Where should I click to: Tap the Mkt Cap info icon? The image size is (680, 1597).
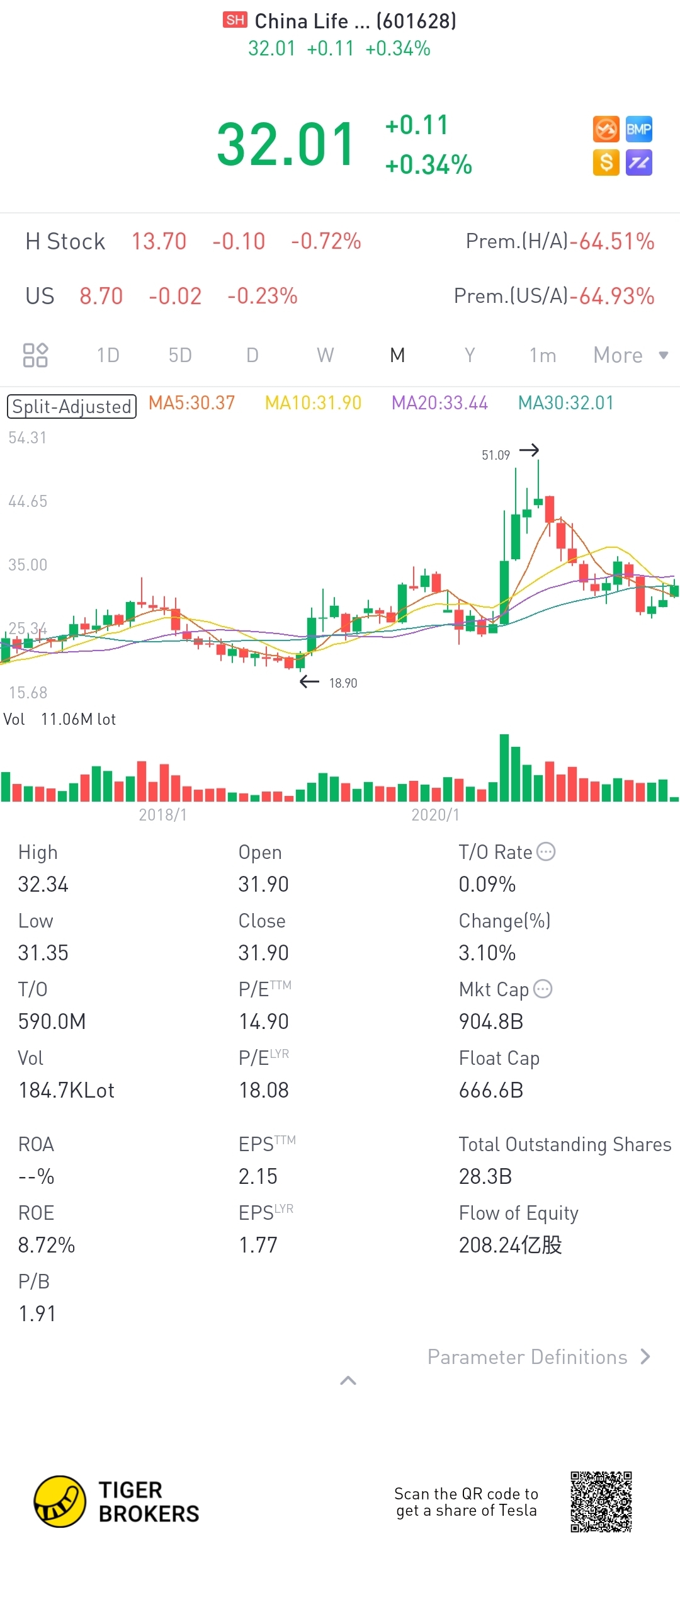(x=543, y=989)
